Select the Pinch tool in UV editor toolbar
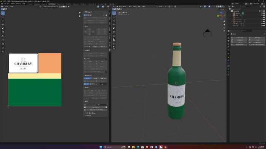Viewport: 266px width, 149px height. point(3,52)
